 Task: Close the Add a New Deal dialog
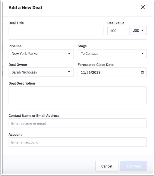click(x=143, y=7)
